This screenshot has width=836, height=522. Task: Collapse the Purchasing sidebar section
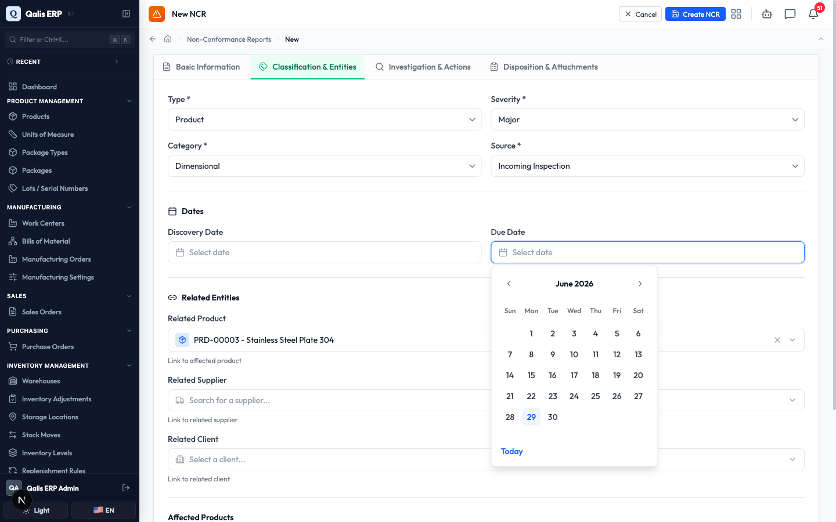pos(129,331)
